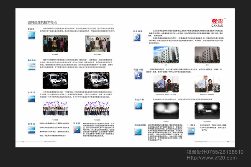The height and width of the screenshot is (167, 251).
Task: Open the right balloon crowd photo
Action: pyautogui.click(x=97, y=109)
